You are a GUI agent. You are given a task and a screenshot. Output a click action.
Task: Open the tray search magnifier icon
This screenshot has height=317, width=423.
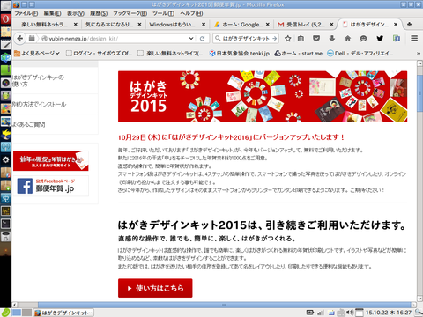pos(419,313)
